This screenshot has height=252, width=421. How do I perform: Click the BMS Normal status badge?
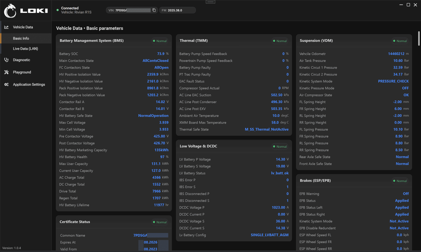coord(160,41)
